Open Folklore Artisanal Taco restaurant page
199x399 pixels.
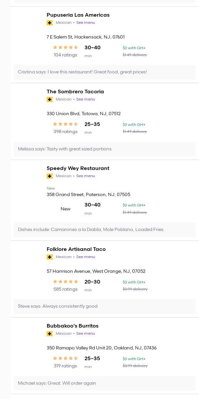click(76, 249)
